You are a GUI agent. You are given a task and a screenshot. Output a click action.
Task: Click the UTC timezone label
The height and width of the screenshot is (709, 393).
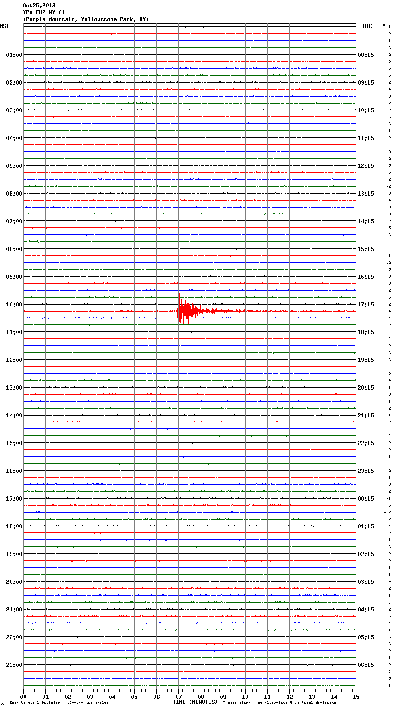(367, 26)
